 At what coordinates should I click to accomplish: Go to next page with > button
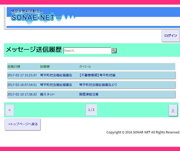[173, 110]
